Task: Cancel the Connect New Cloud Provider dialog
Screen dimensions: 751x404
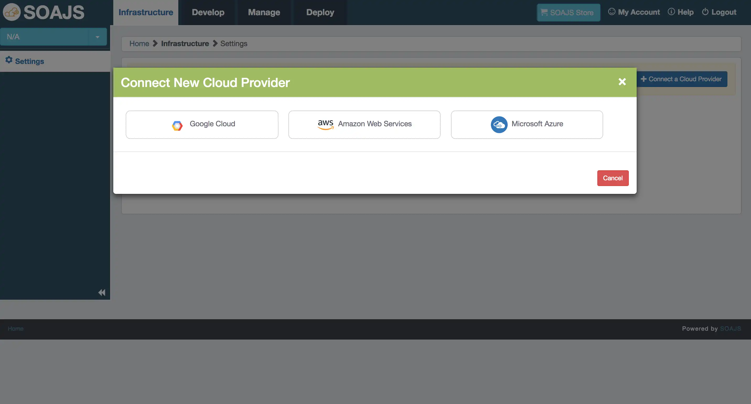Action: (613, 178)
